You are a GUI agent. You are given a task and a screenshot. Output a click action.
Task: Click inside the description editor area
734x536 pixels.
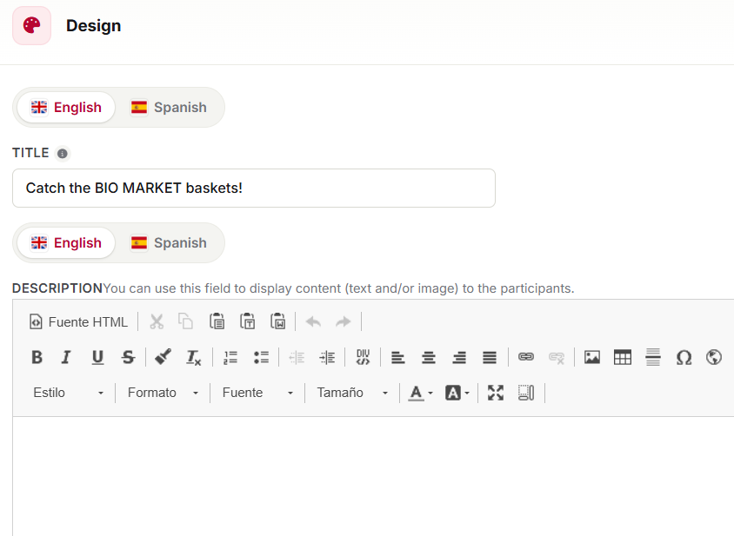pos(374,476)
